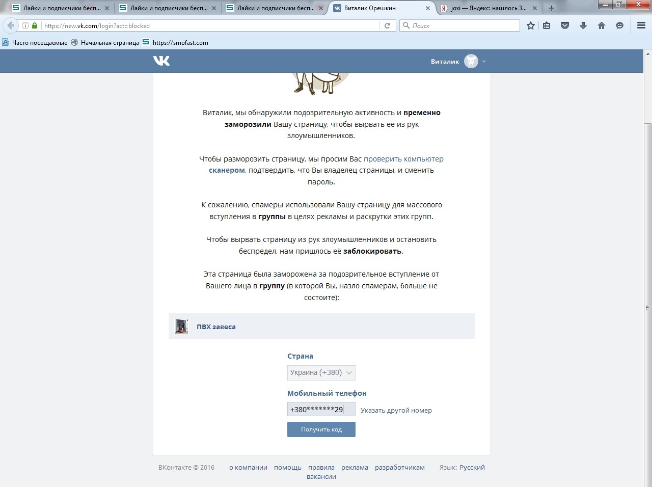This screenshot has width=652, height=487.
Task: Click the smiley chat icon in toolbar
Action: [619, 25]
